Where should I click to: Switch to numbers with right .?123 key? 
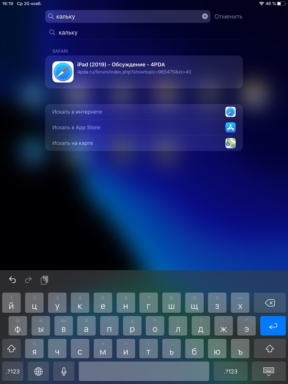point(230,371)
